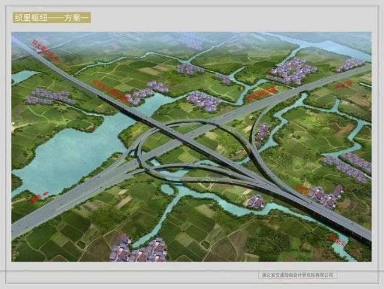384x289 pixels.
Task: Click the red label on lower-left highway
Action: [x=39, y=197]
